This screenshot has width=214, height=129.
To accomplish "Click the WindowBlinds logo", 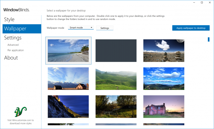I will coord(16,10).
